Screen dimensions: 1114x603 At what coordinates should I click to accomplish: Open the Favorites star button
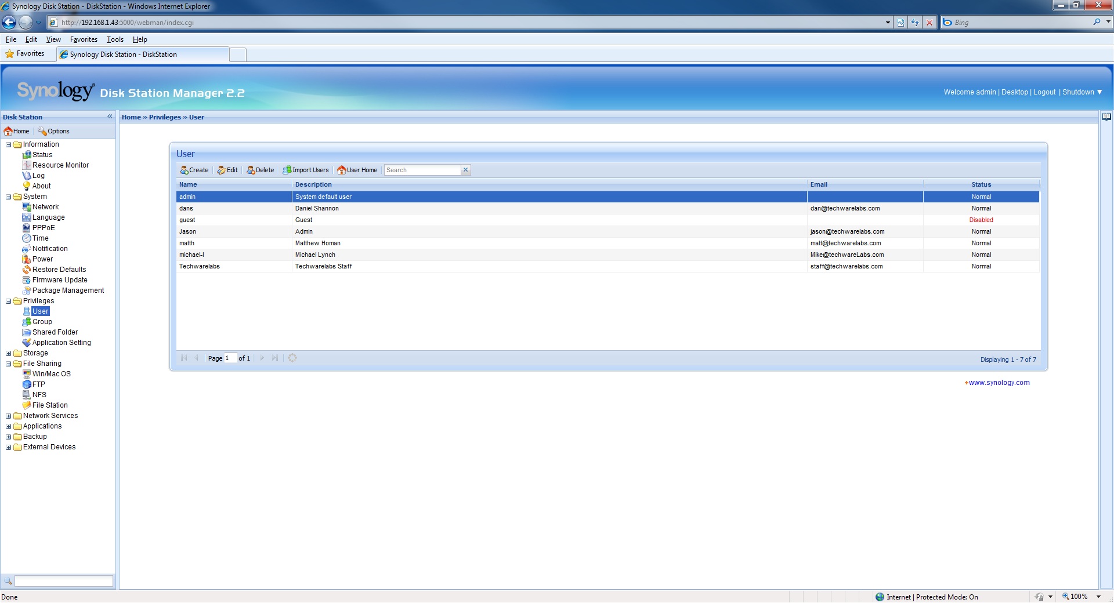(25, 53)
